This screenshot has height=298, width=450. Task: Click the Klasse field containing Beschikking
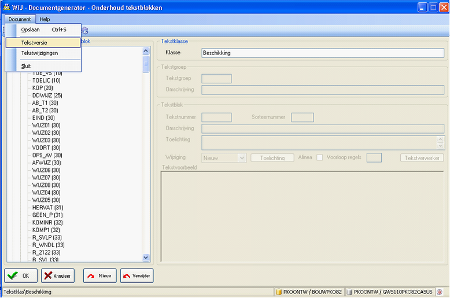pyautogui.click(x=323, y=53)
